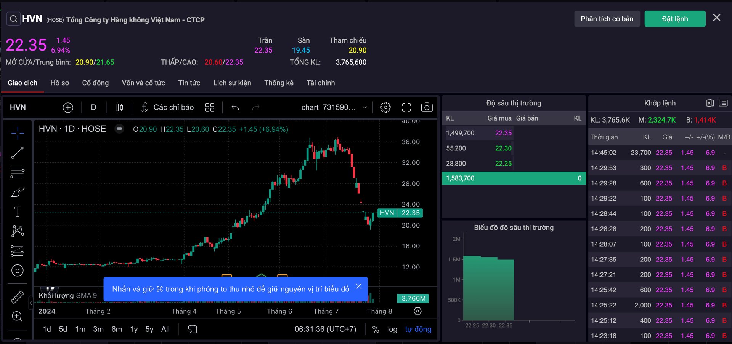Image resolution: width=732 pixels, height=344 pixels.
Task: Add symbol to compare with plus icon
Action: point(68,108)
